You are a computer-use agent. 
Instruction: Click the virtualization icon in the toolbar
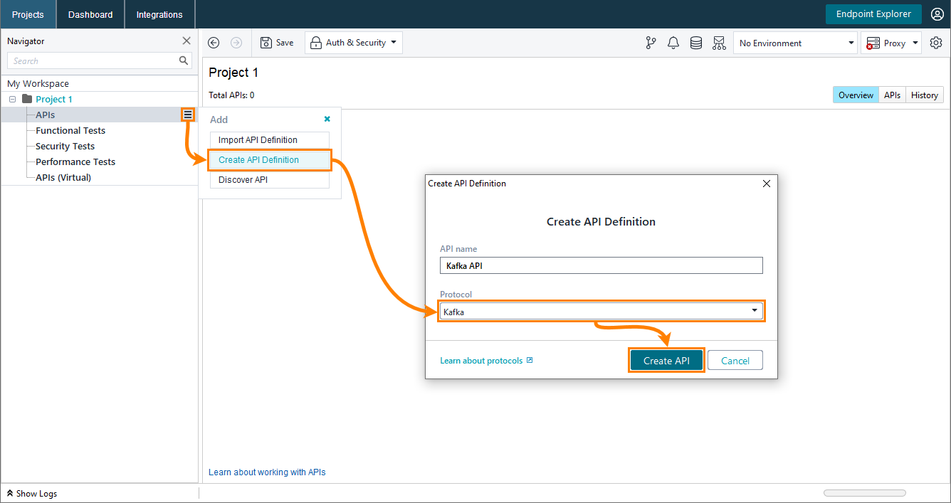click(x=718, y=43)
